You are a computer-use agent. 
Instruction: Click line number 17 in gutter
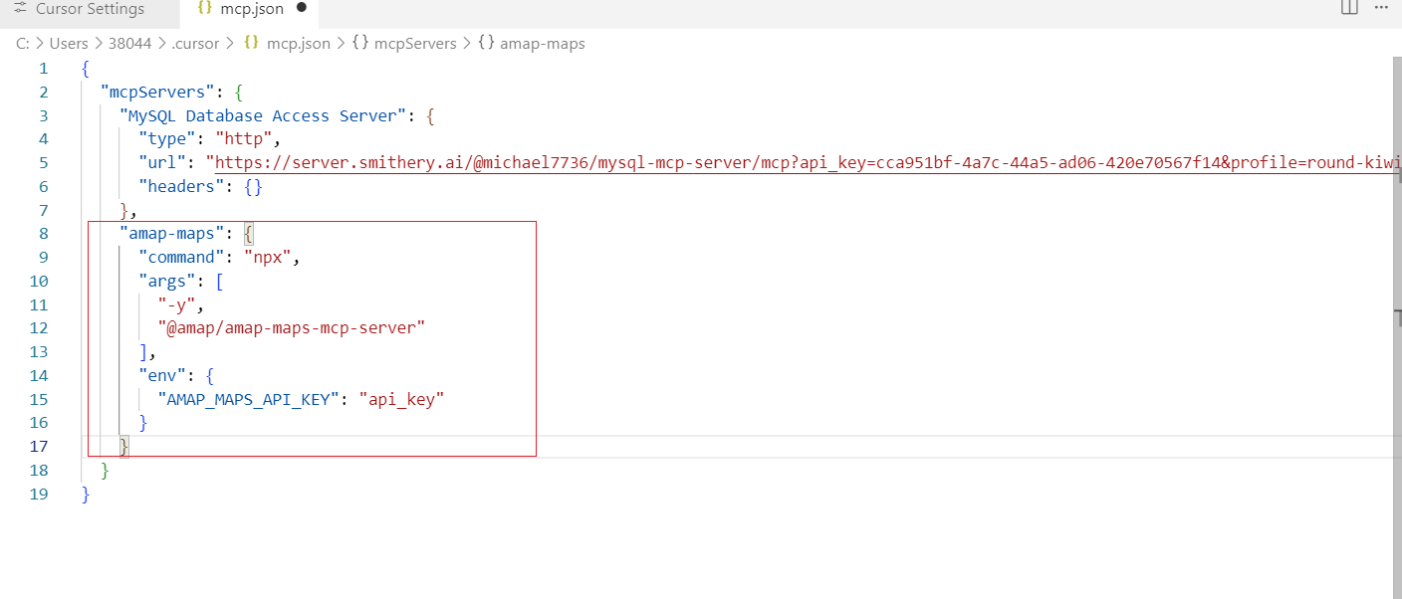point(39,447)
